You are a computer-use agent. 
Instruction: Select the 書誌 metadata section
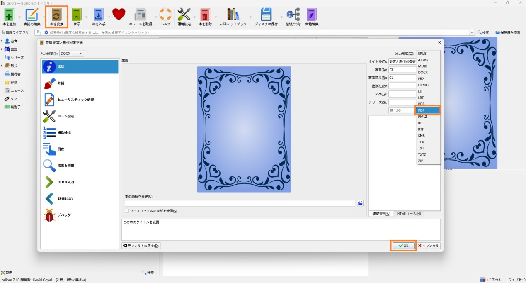(80, 67)
